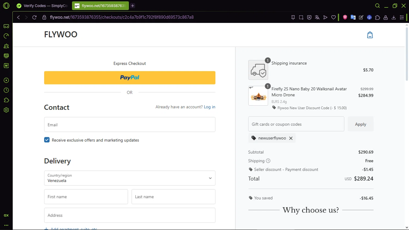Screen dimensions: 409x230
Task: Open the Player icon in sidebar
Action: point(6,80)
